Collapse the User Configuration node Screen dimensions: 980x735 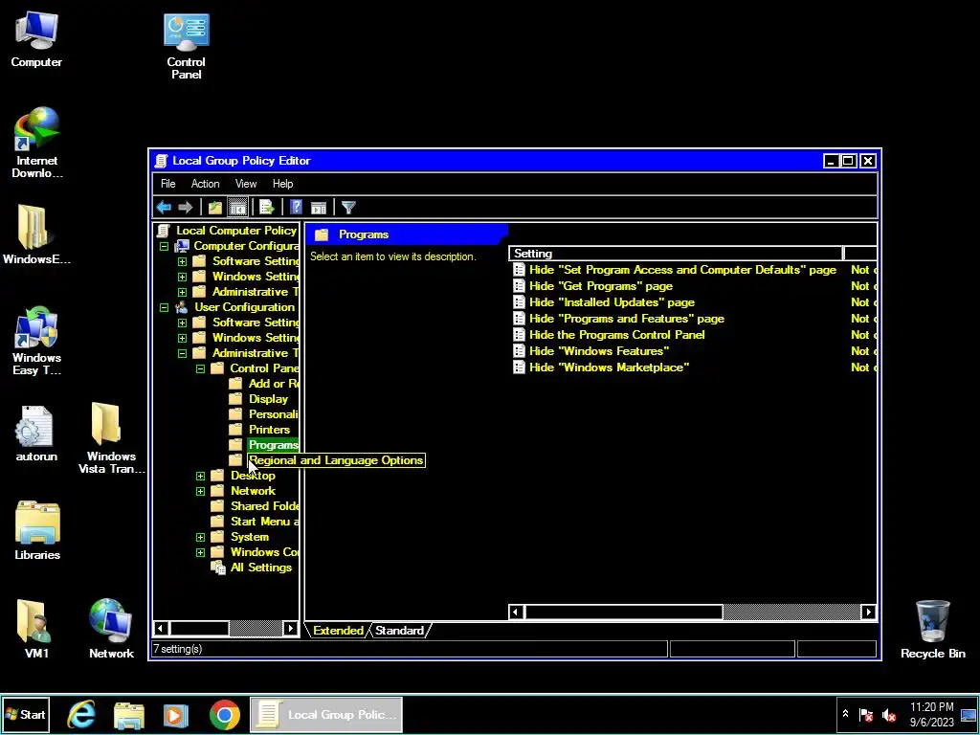[x=164, y=307]
